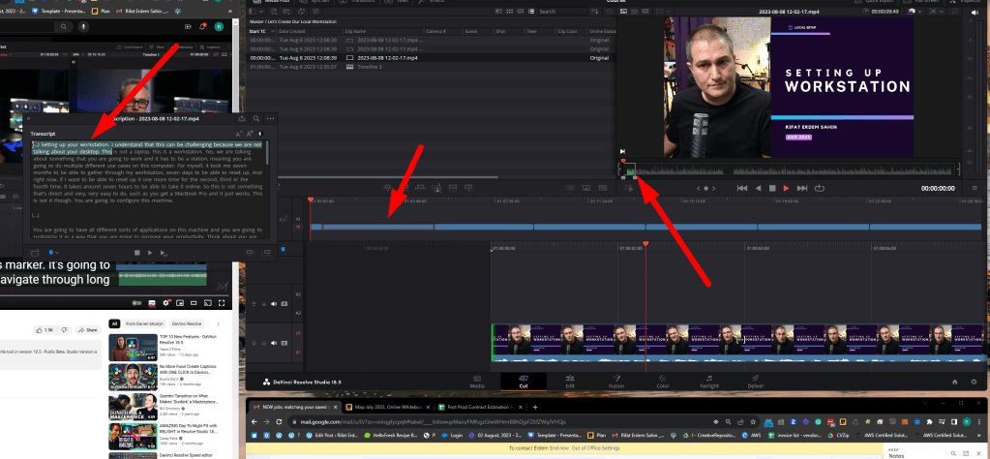This screenshot has width=990, height=459.
Task: Click 'End now' link in Gmail banner
Action: click(558, 448)
